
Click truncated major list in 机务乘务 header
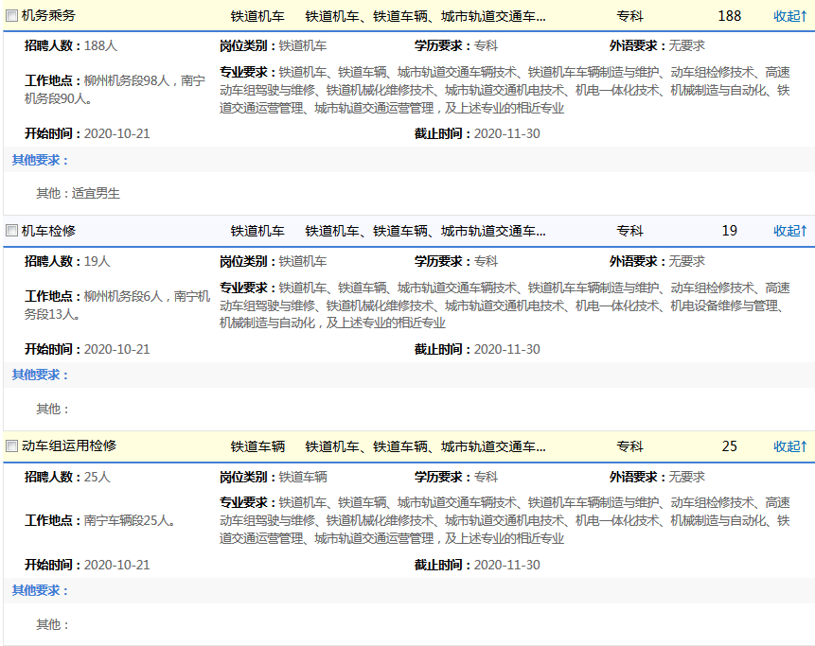pos(425,16)
